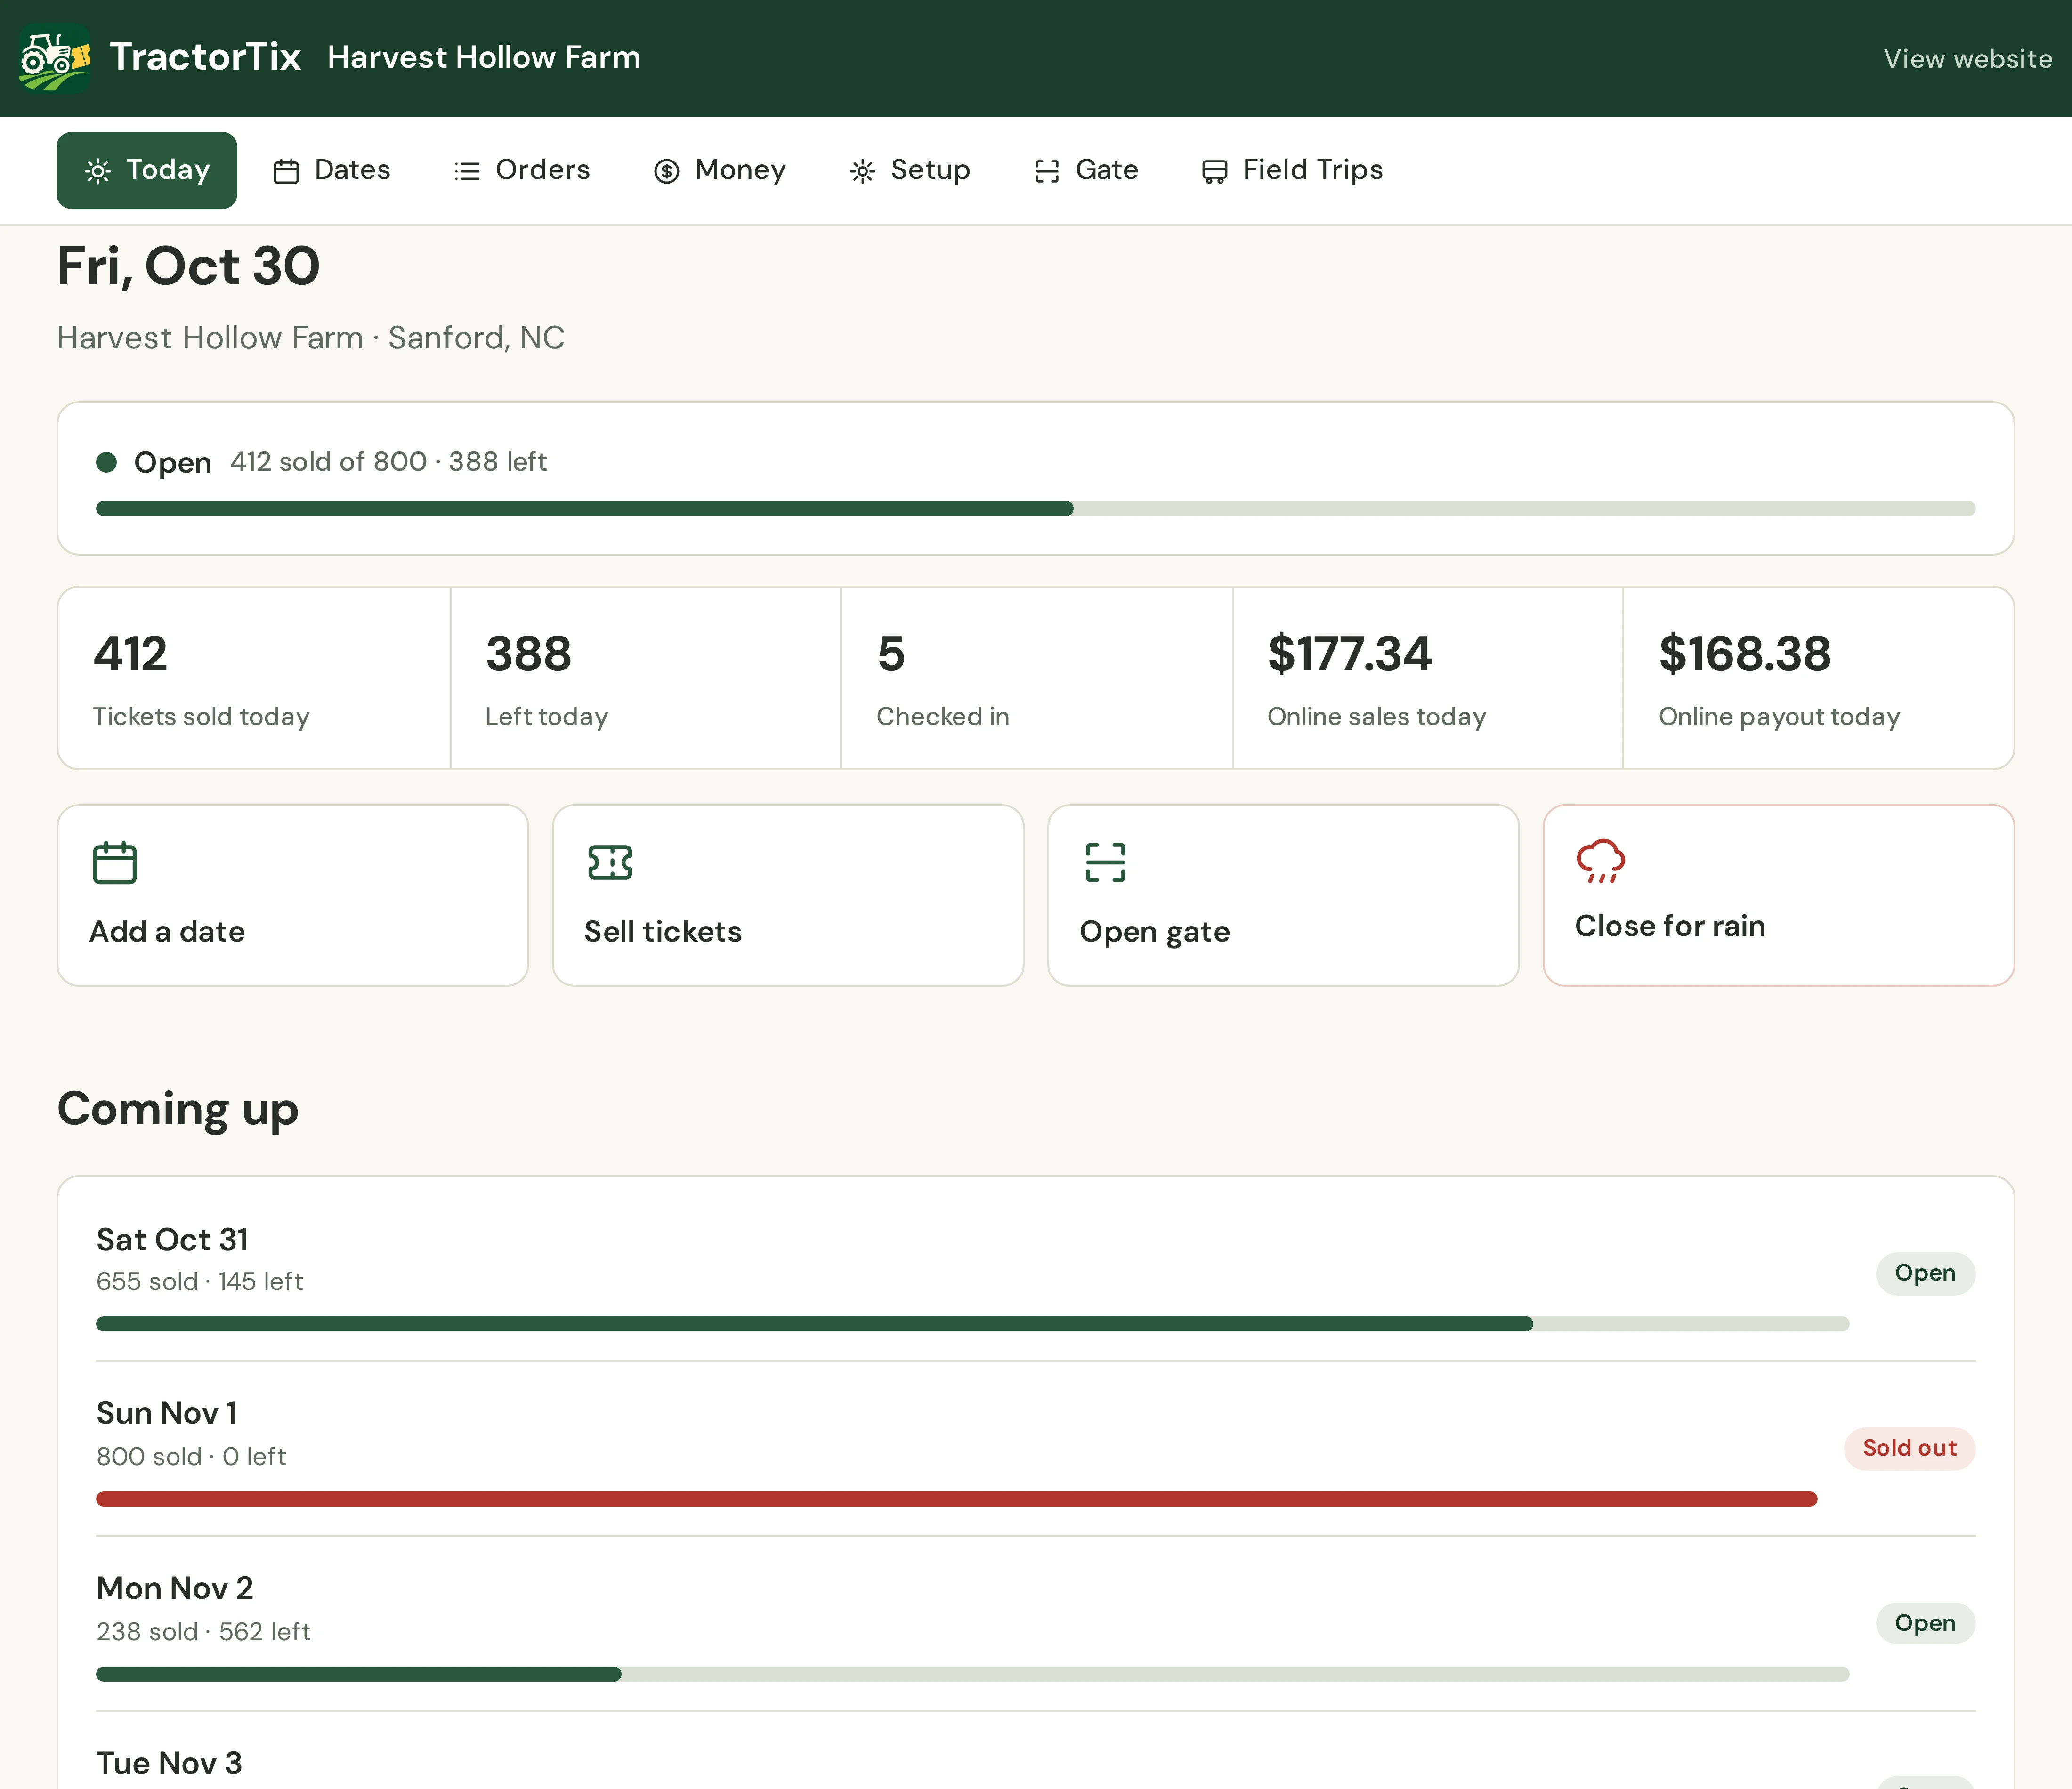Viewport: 2072px width, 1789px height.
Task: Click the dollar coin icon beside Money
Action: coord(667,171)
